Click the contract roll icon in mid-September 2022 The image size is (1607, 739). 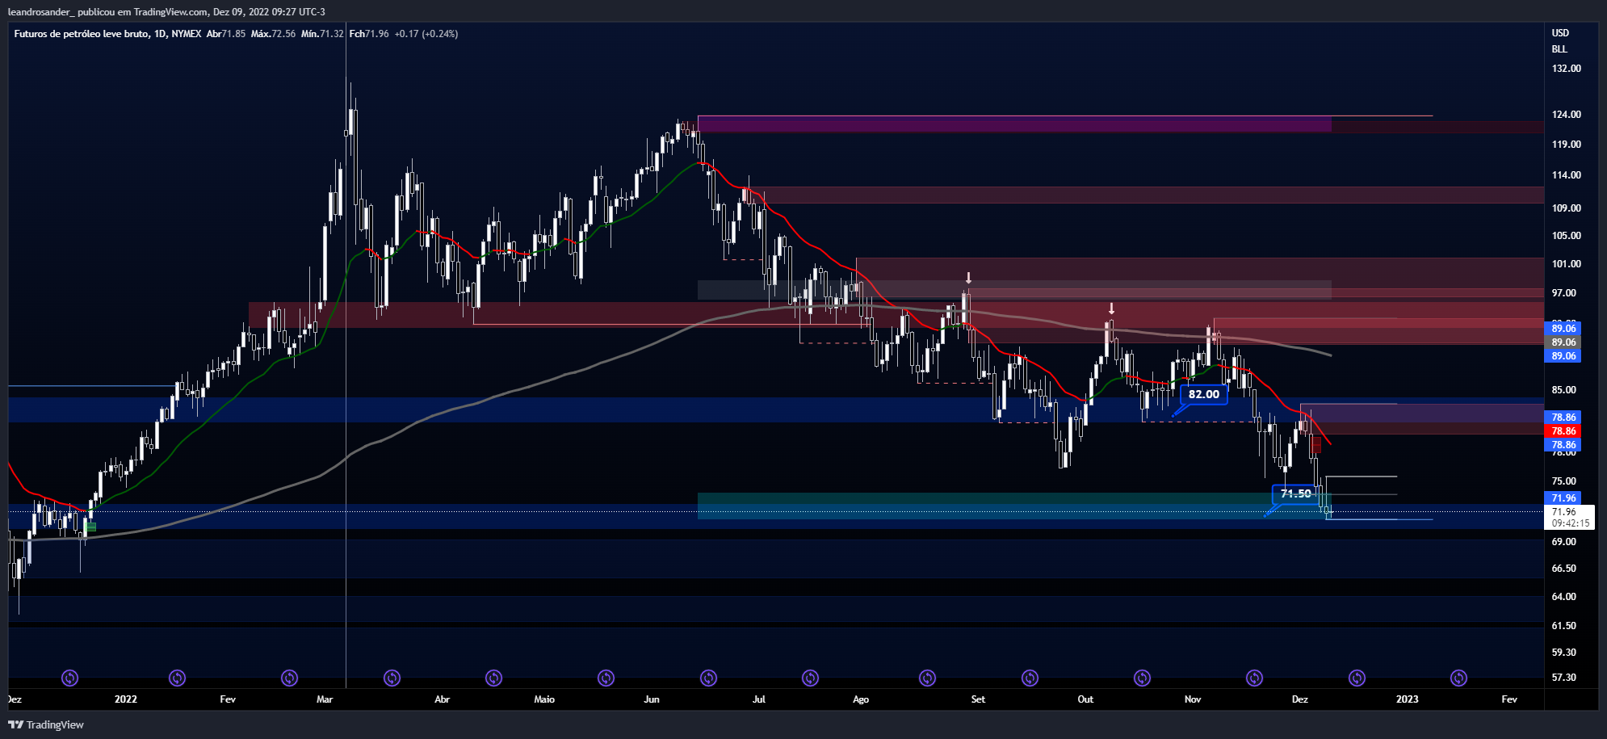(1030, 678)
